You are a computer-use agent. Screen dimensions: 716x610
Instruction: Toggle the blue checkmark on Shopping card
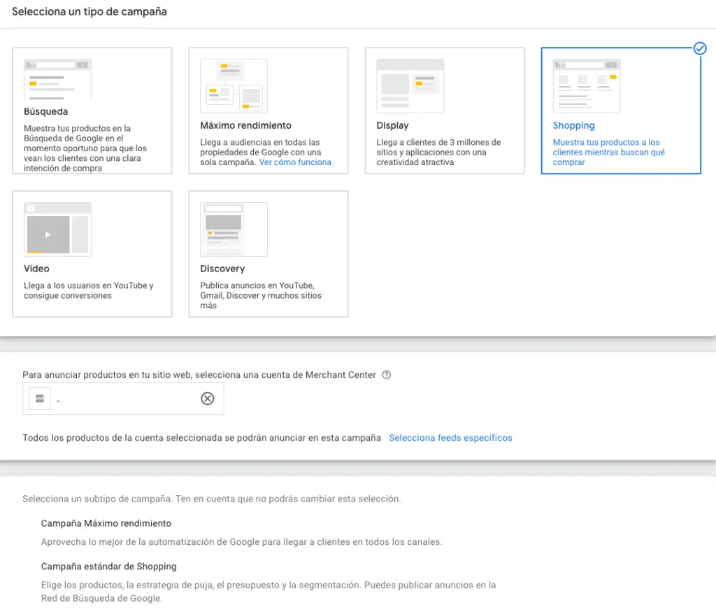click(699, 48)
